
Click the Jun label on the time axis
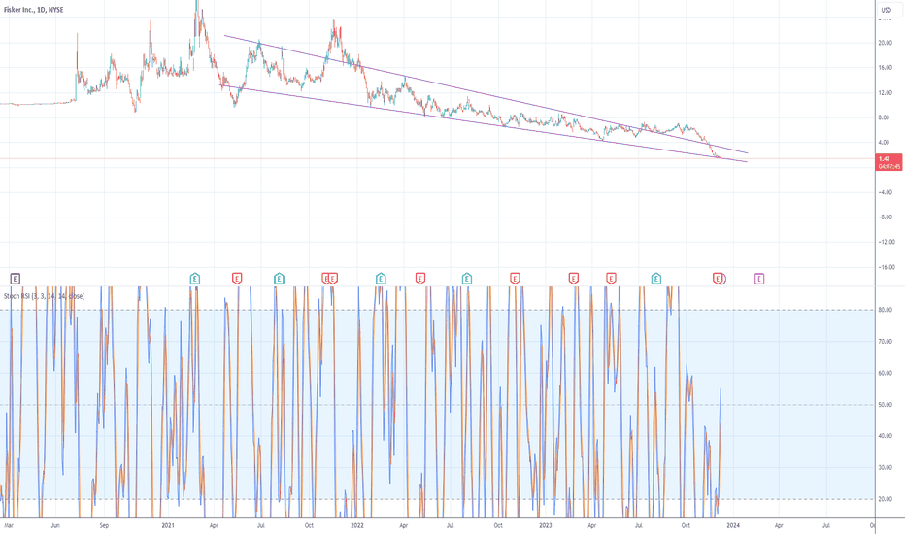tap(55, 526)
